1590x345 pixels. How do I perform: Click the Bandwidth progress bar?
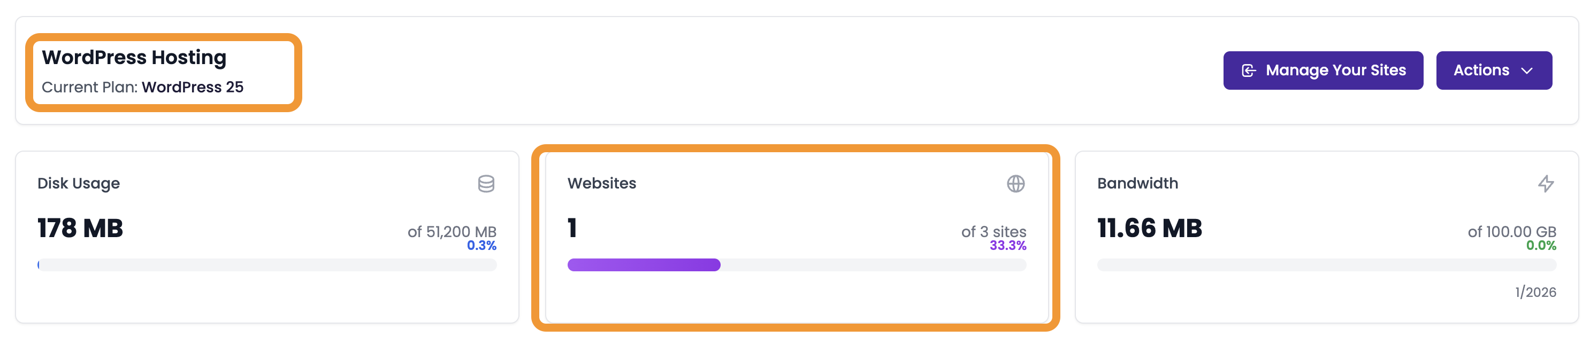point(1326,265)
